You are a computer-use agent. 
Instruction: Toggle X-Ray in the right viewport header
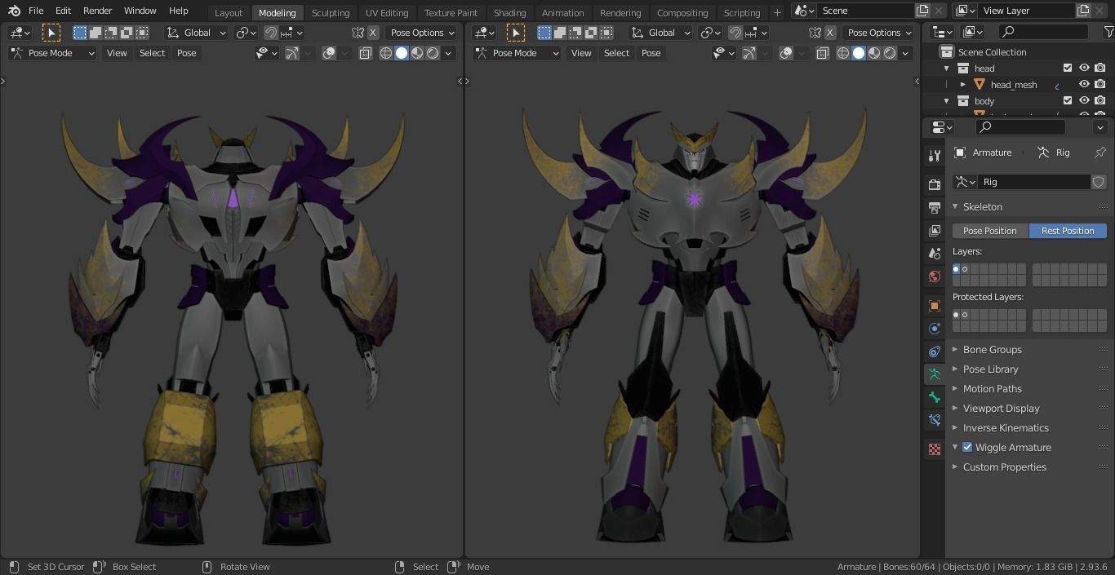point(822,53)
